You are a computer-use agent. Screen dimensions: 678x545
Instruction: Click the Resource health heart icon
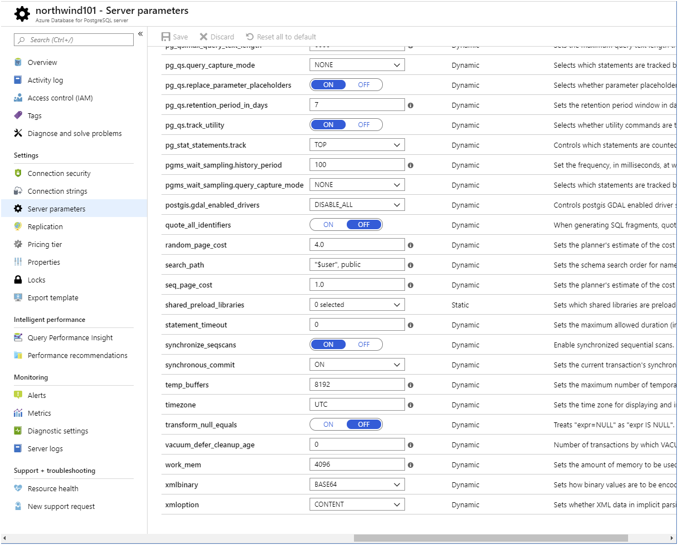18,488
